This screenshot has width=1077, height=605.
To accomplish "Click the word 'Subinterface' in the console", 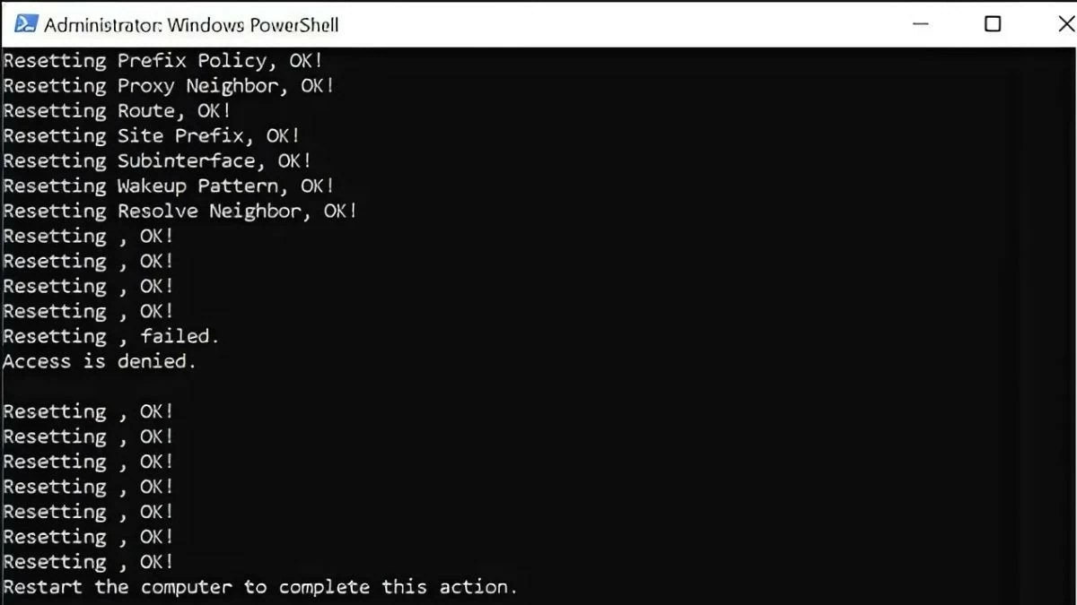I will [x=187, y=161].
